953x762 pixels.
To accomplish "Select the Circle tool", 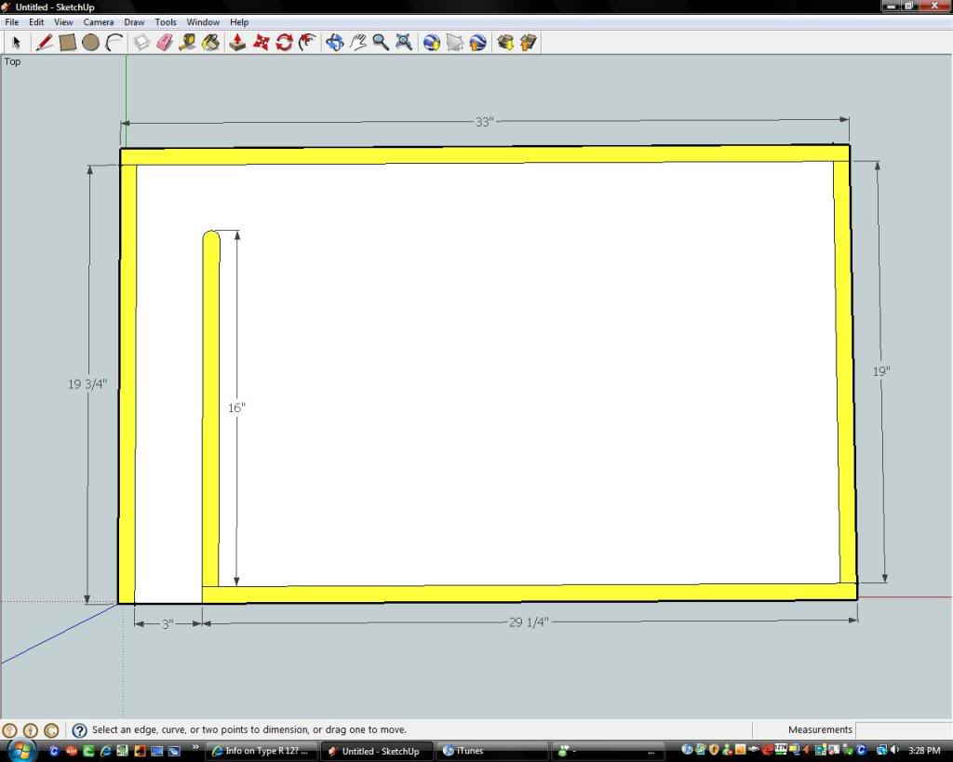I will 90,43.
